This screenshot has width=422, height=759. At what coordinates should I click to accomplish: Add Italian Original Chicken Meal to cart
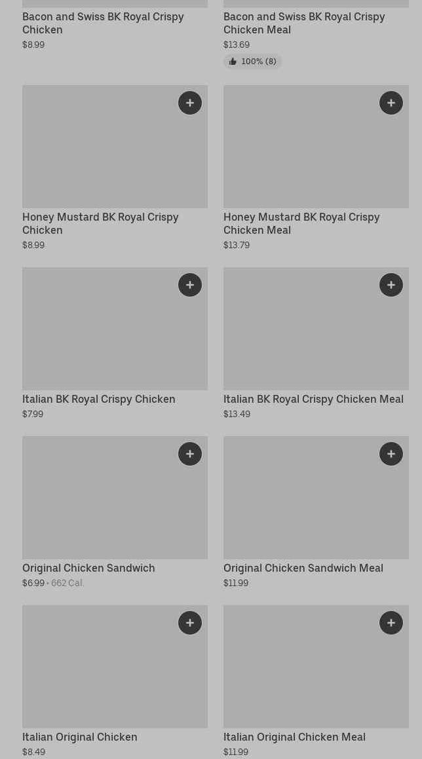[391, 623]
